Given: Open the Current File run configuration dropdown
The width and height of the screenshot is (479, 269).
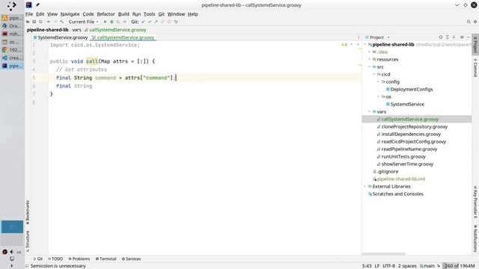Looking at the screenshot, I should point(83,22).
